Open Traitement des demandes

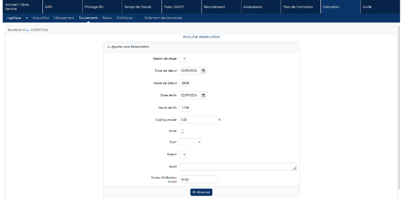(x=164, y=18)
